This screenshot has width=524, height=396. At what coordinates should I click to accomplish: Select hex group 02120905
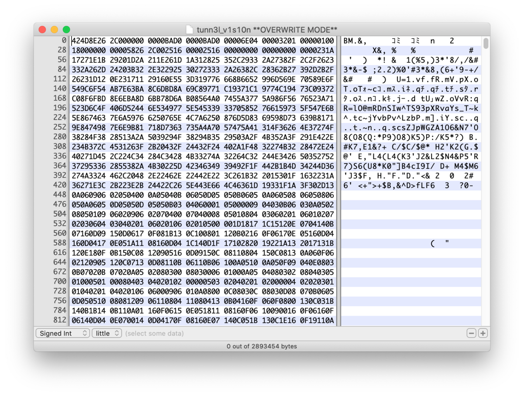[x=89, y=262]
